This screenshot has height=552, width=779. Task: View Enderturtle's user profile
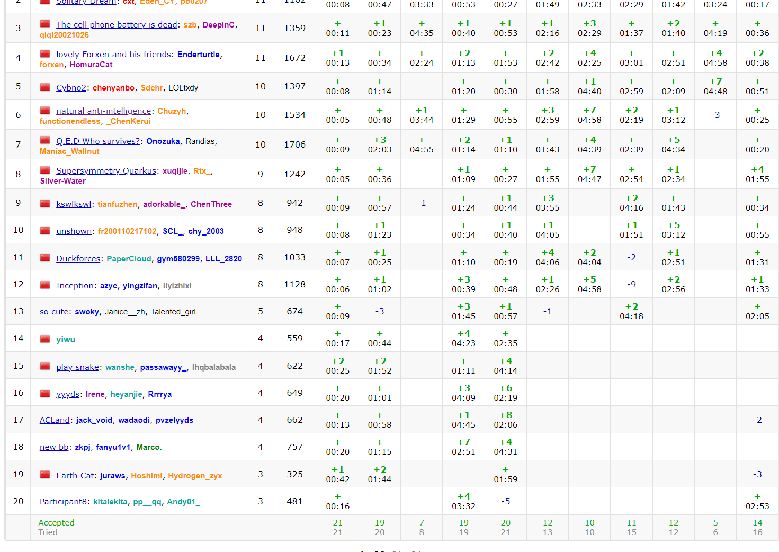click(x=199, y=55)
